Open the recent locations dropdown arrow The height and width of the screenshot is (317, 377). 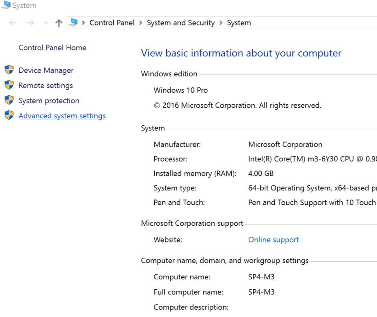tap(46, 23)
